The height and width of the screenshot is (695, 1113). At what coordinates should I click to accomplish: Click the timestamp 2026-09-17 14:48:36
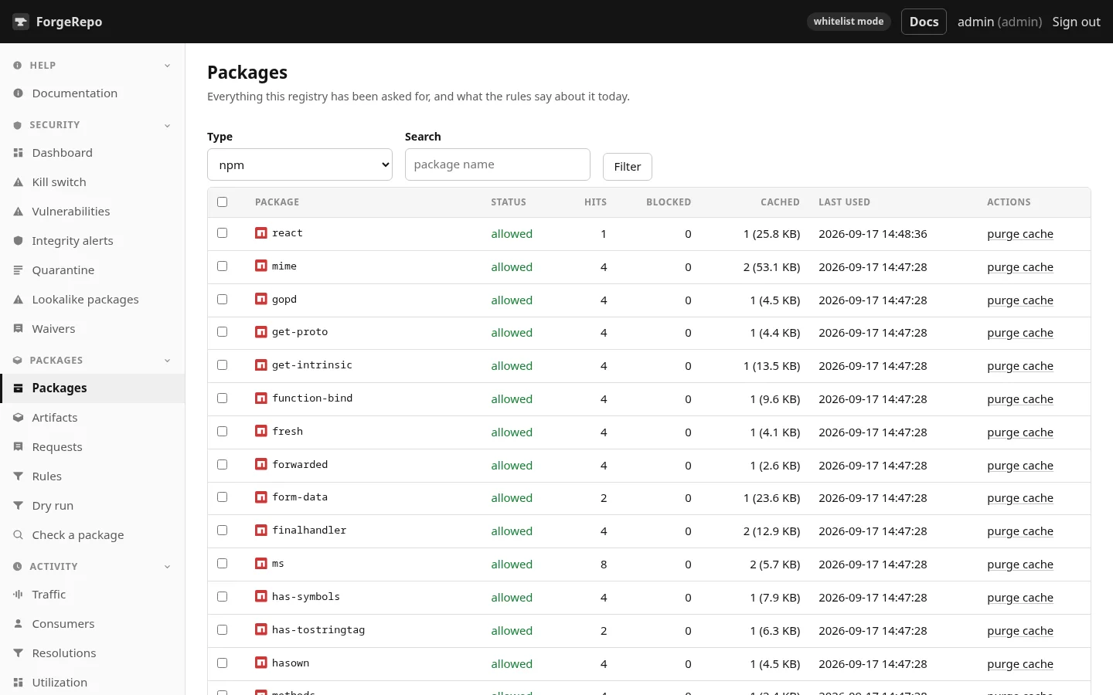pos(873,234)
